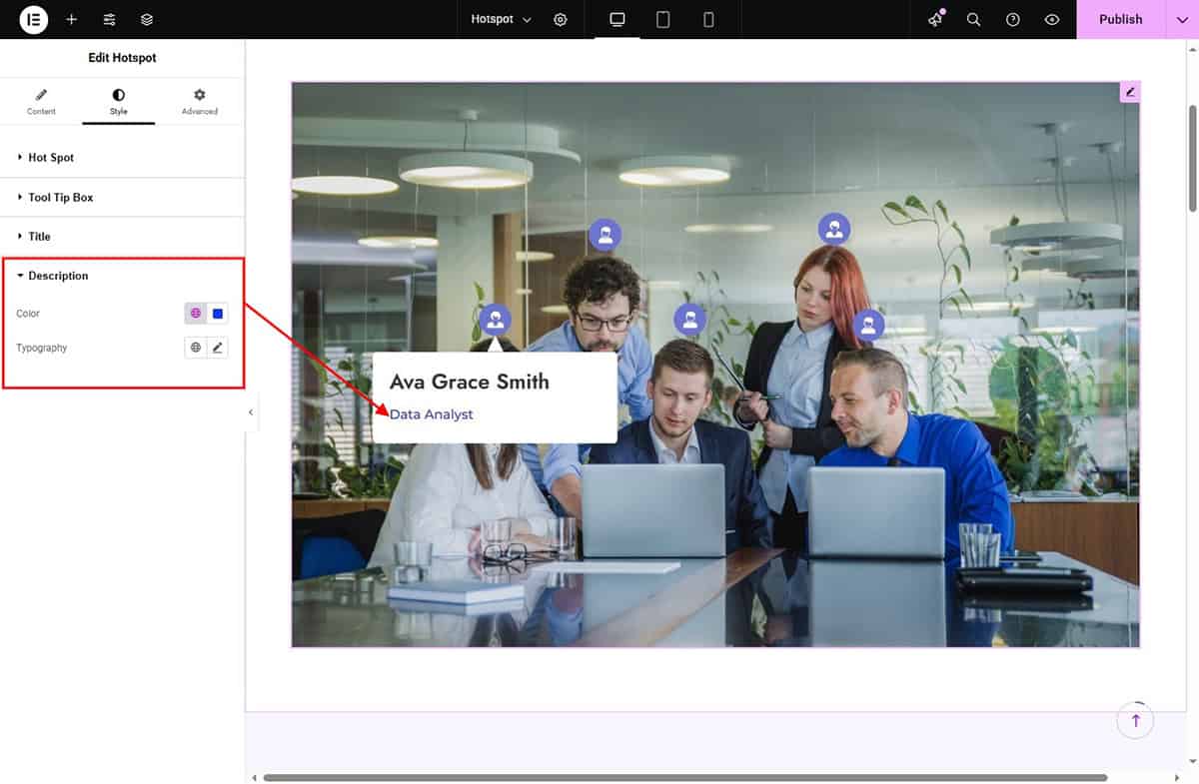Viewport: 1199px width, 784px height.
Task: Switch to desktop device view
Action: 617,19
